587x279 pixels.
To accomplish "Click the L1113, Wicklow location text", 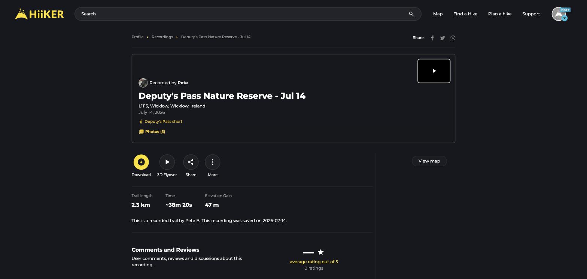I will point(172,106).
